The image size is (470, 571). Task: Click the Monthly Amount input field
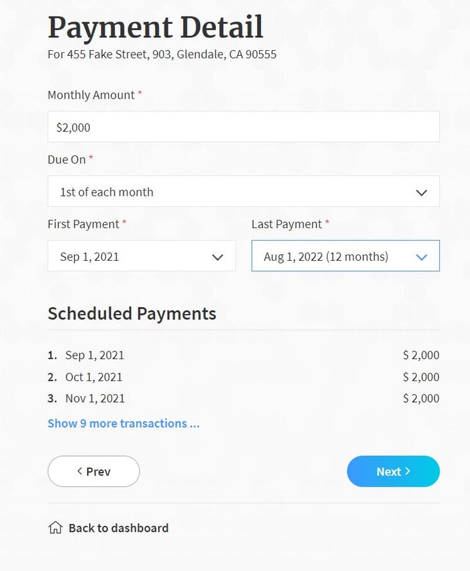(x=243, y=127)
